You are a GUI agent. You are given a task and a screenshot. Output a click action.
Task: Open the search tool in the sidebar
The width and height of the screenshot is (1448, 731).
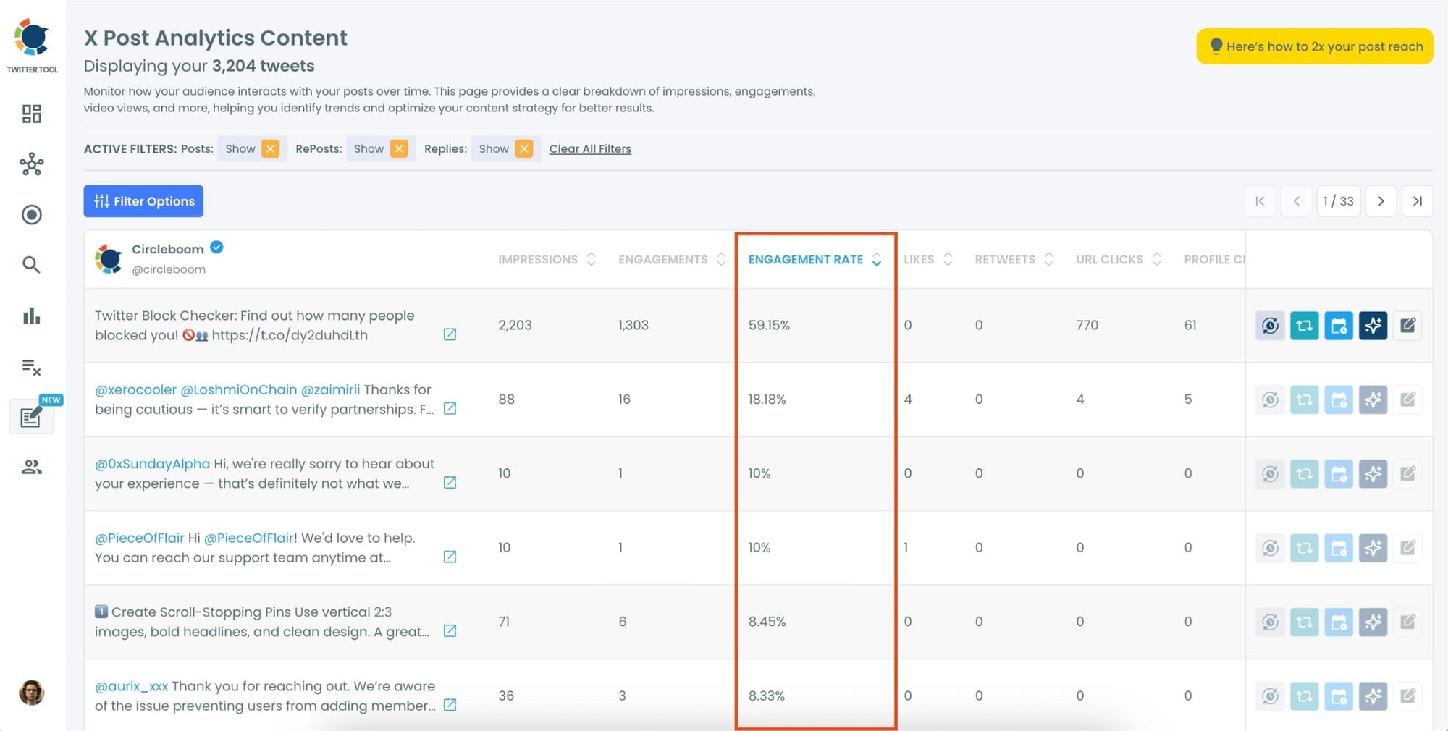pos(31,265)
